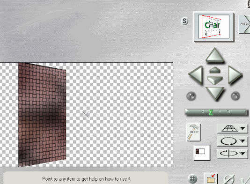Open the folder icon with red arrow
The image size is (250, 184).
(211, 178)
